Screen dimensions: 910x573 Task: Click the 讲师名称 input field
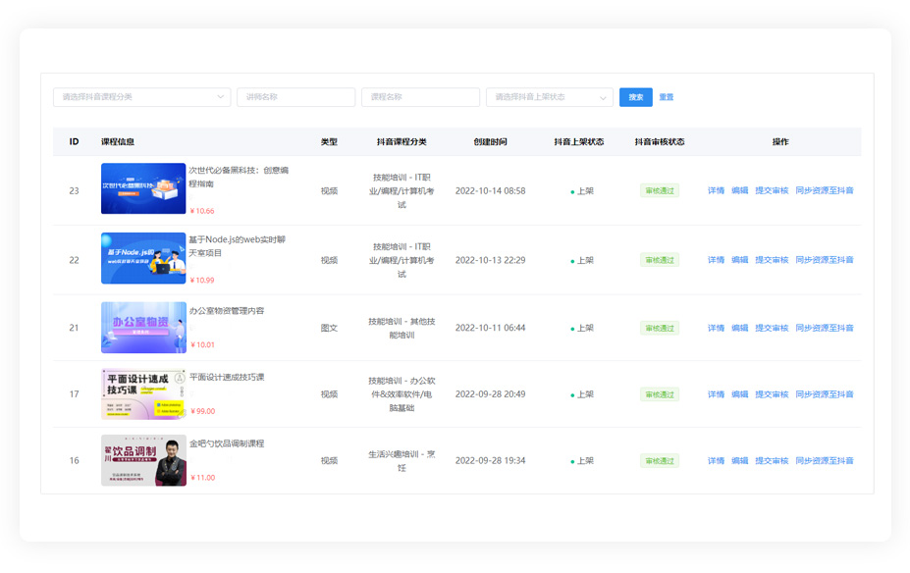(295, 97)
